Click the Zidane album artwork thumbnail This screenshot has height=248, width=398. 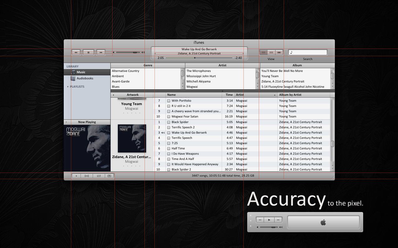[132, 138]
